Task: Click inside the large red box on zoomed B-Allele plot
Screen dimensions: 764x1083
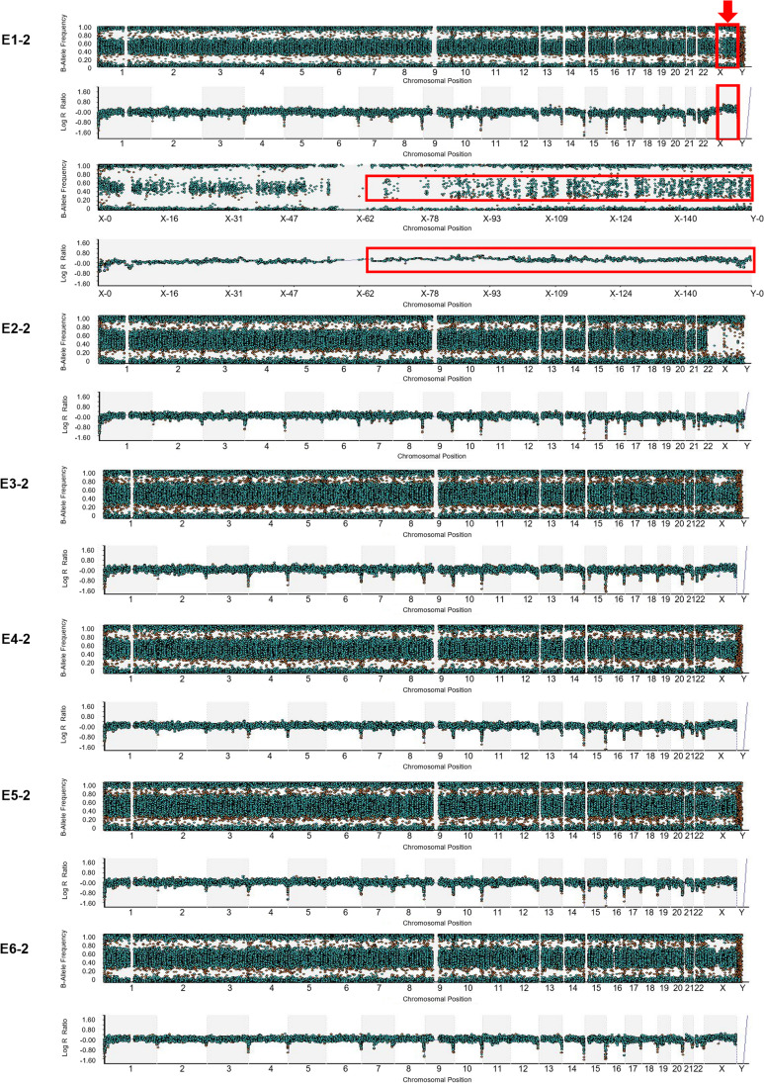Action: (558, 188)
